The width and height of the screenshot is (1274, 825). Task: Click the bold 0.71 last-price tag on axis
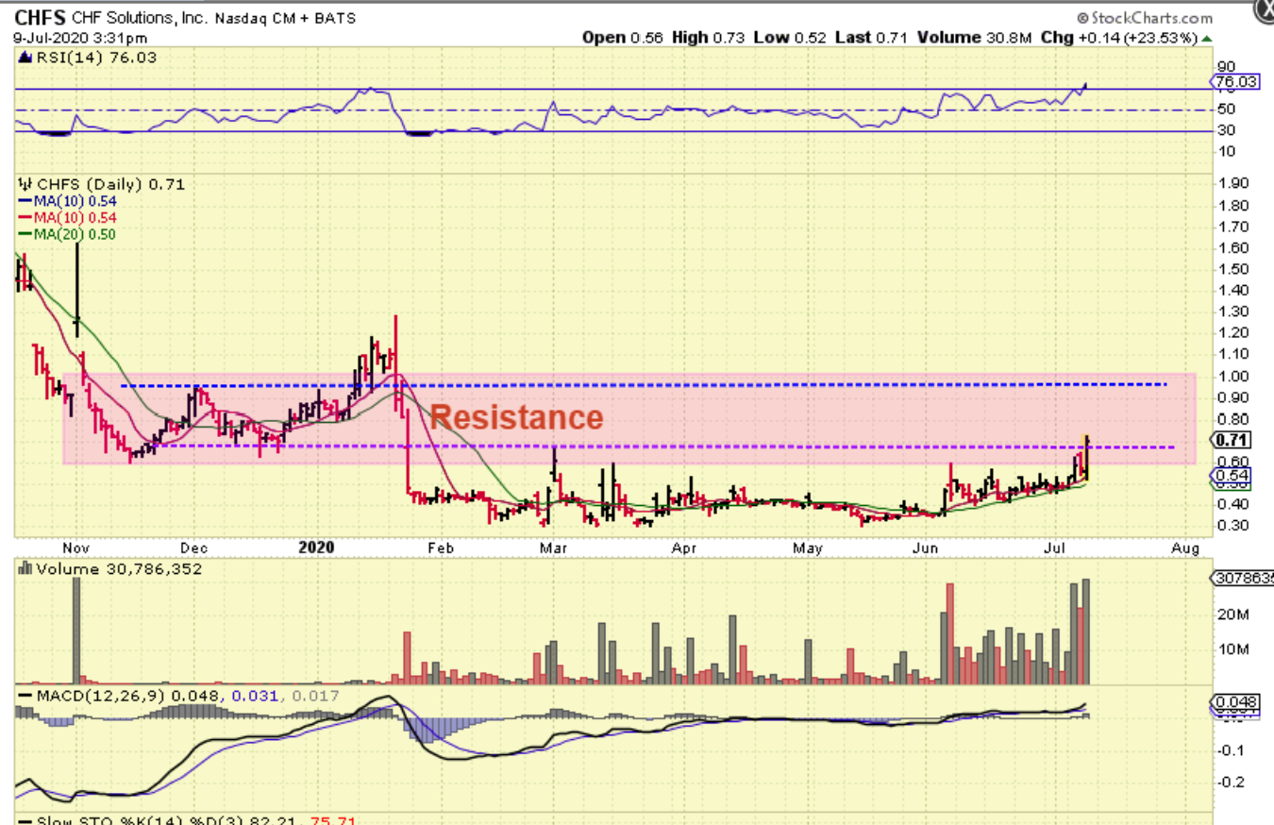(x=1232, y=440)
